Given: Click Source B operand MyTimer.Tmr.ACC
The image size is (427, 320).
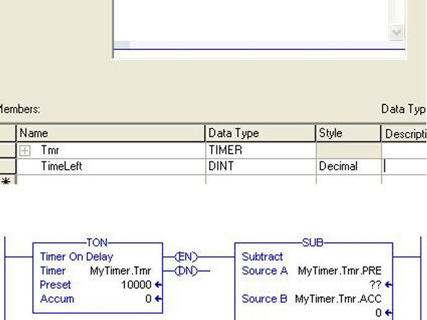Looking at the screenshot, I should tap(339, 299).
